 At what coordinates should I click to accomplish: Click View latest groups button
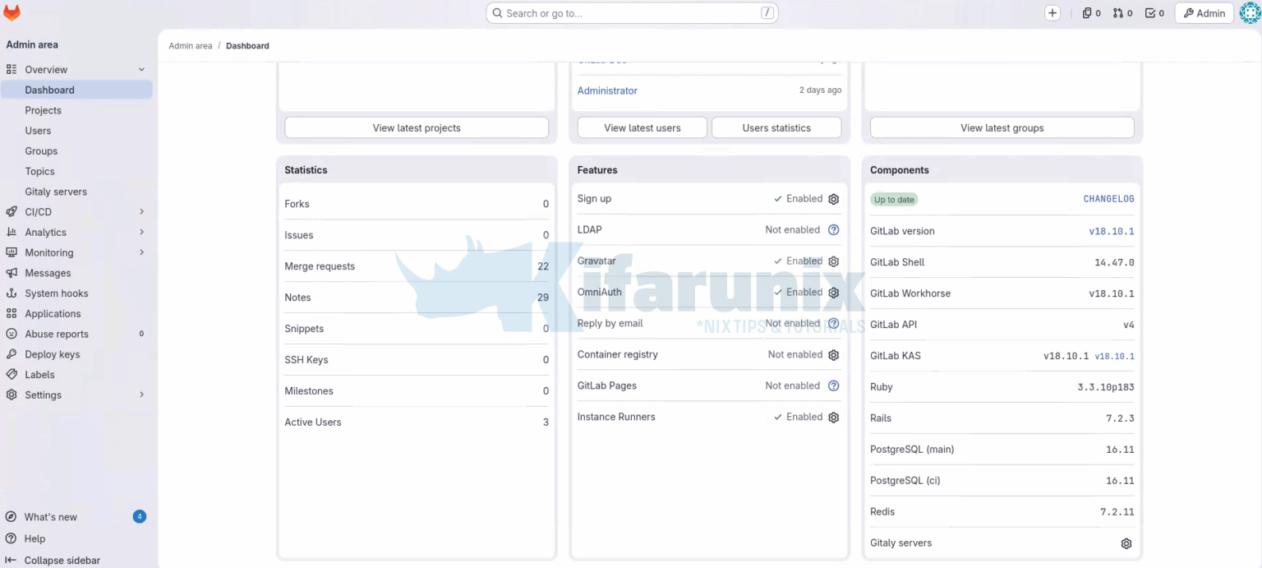(x=1002, y=128)
